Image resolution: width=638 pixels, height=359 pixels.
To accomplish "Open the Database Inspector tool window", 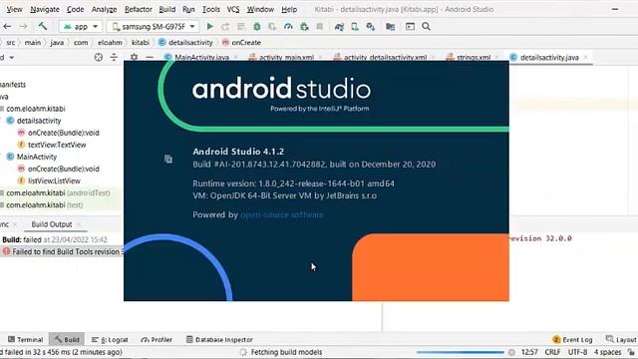I will pyautogui.click(x=219, y=339).
